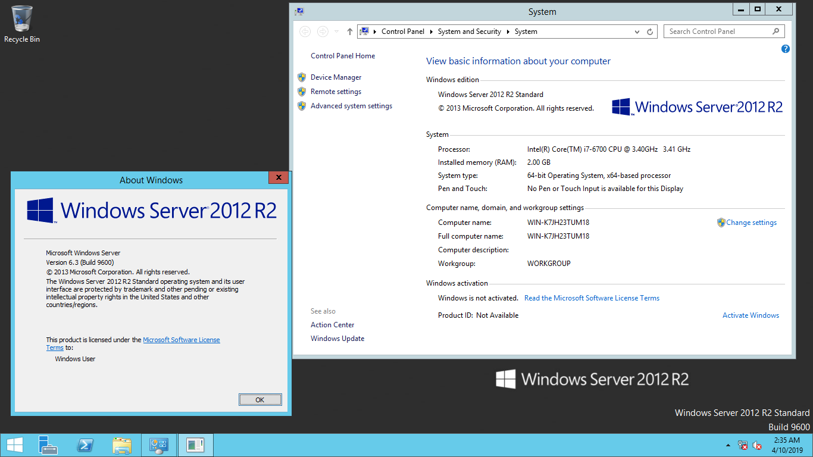Switch to About Windows taskbar button
Image resolution: width=813 pixels, height=457 pixels.
click(195, 445)
